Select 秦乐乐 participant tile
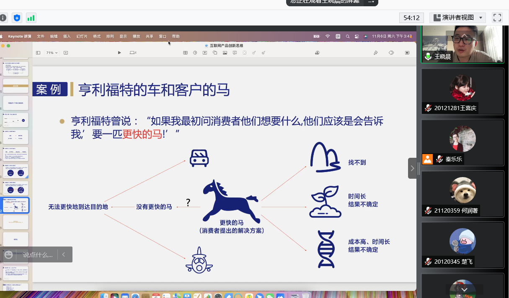The image size is (509, 298). [462, 142]
